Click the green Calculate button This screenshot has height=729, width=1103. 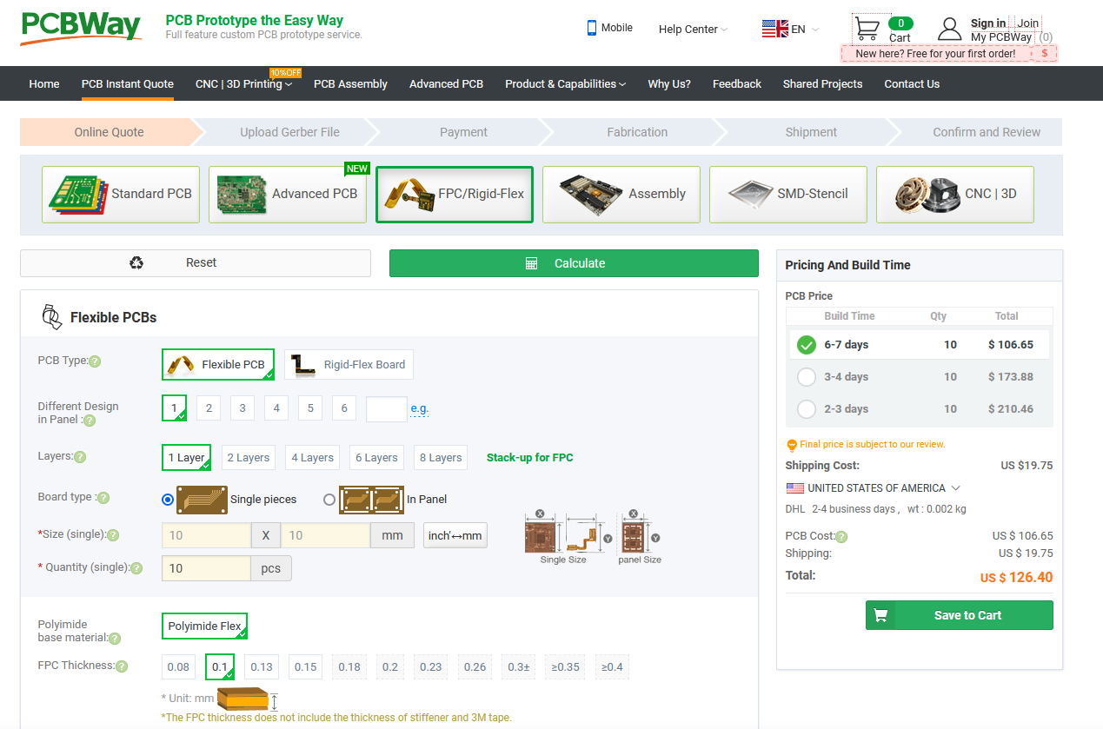coord(574,263)
